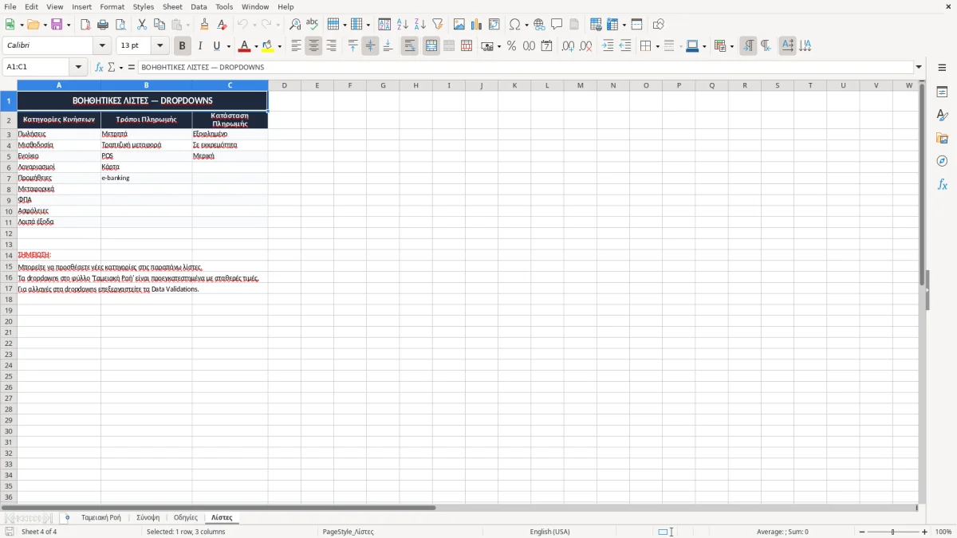Open Borders dropdown arrow

click(x=656, y=46)
